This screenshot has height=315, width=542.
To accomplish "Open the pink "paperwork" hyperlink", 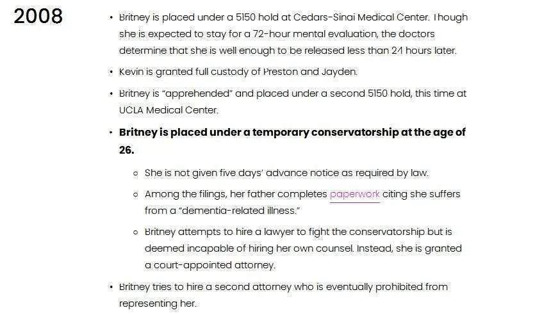I will (354, 194).
